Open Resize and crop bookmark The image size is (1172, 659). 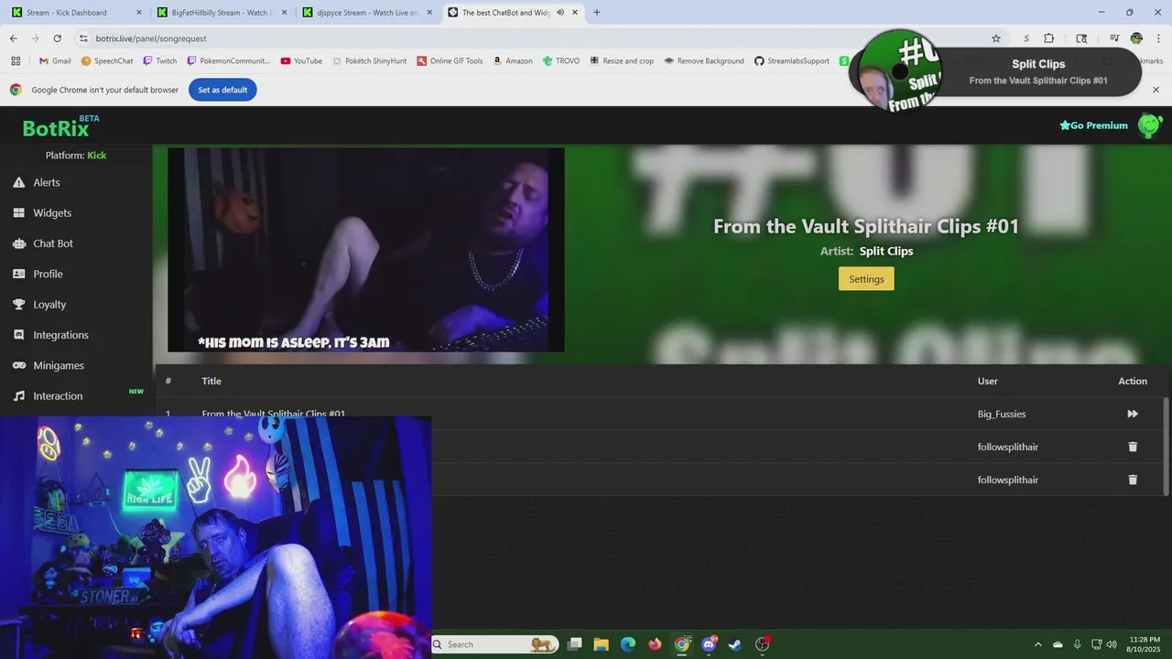[622, 61]
